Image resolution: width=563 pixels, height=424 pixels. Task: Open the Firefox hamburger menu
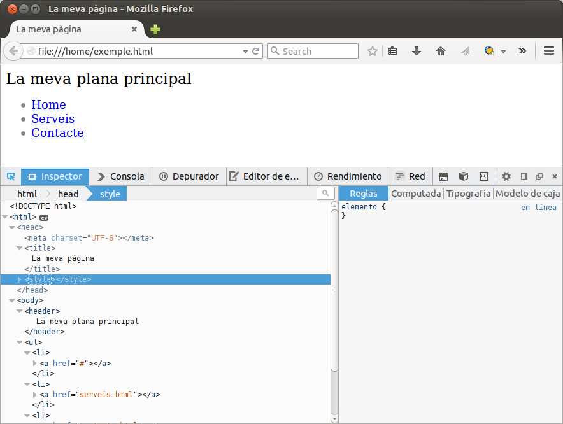coord(549,52)
